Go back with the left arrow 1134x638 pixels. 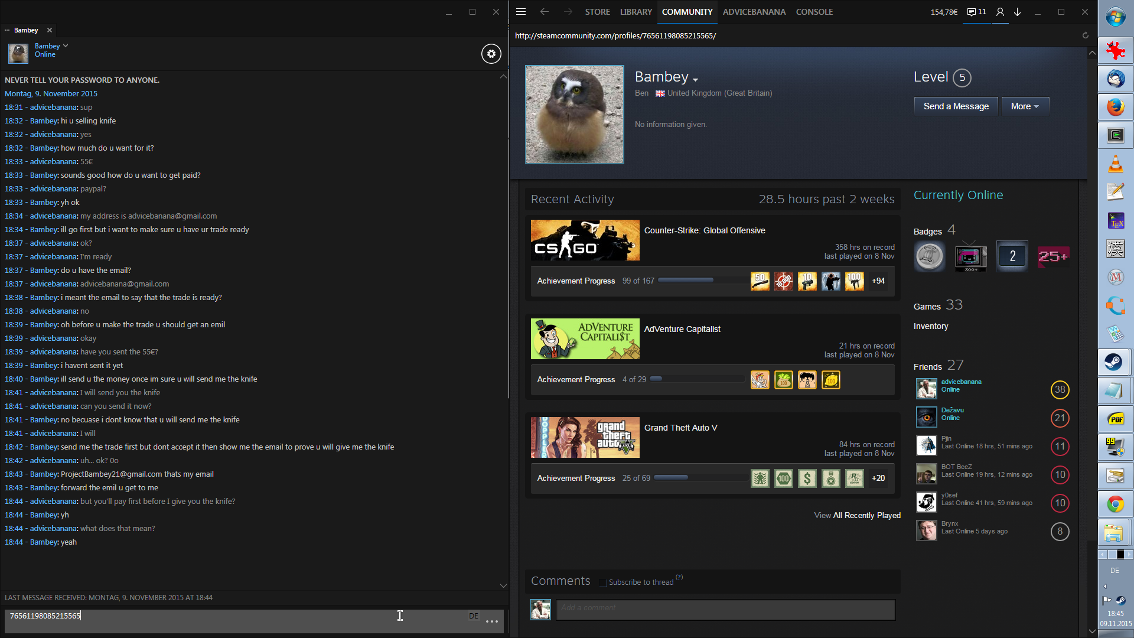(544, 12)
